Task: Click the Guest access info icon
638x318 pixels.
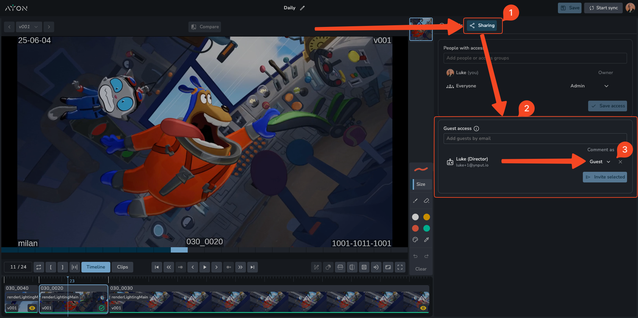Action: (476, 129)
